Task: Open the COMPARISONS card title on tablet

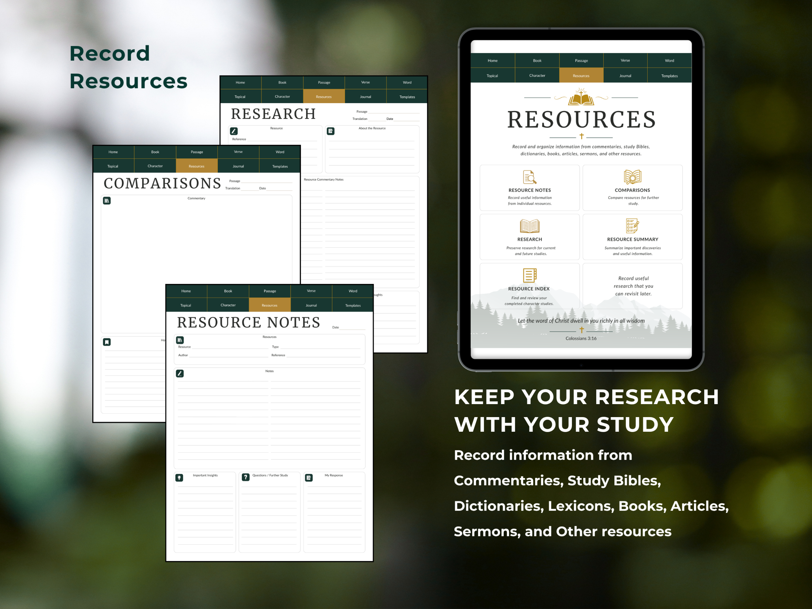Action: point(632,190)
